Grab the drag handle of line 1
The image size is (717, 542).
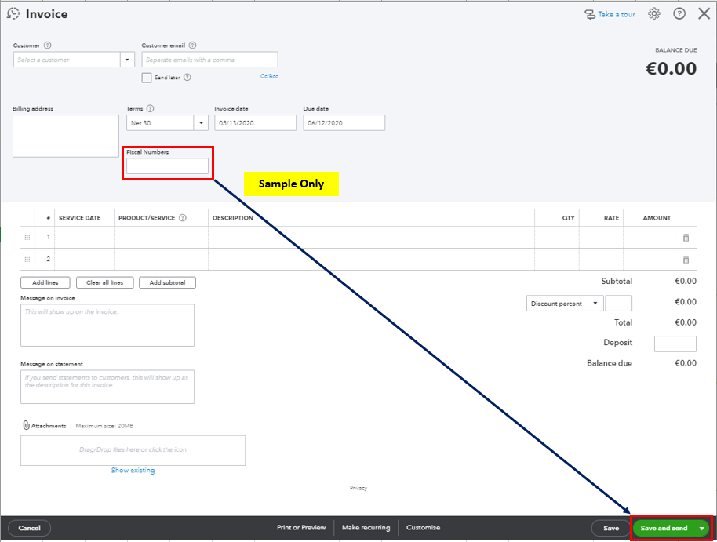(x=27, y=238)
